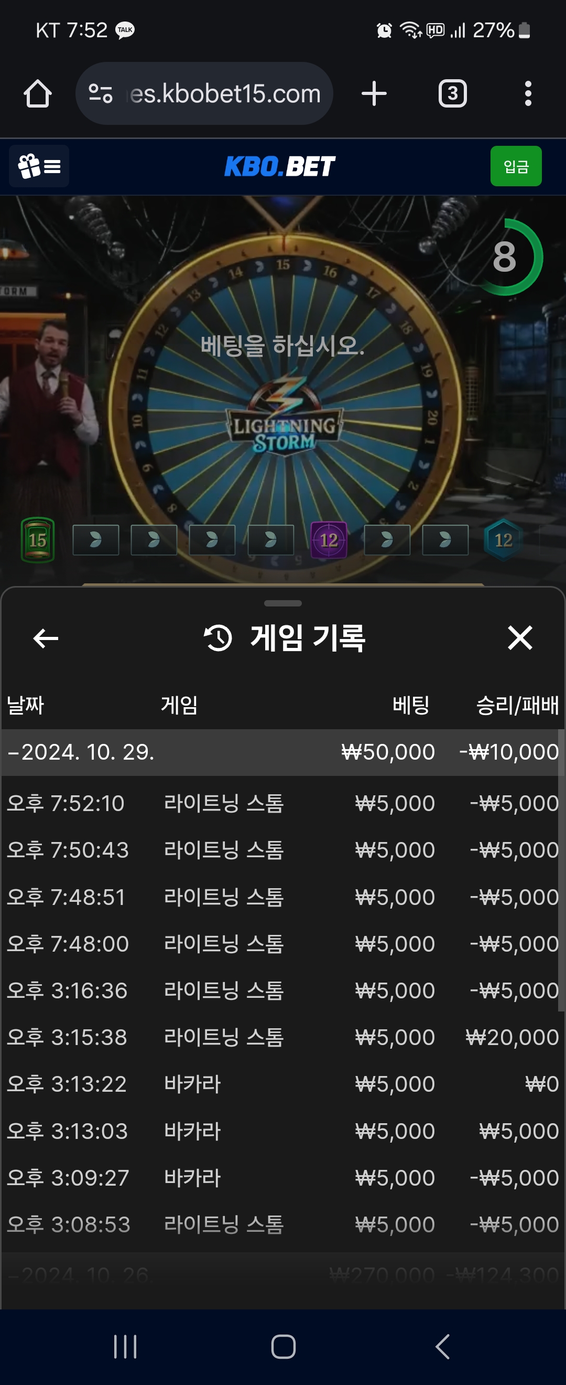Open the gift and menu icon
The height and width of the screenshot is (1385, 566).
[x=39, y=166]
